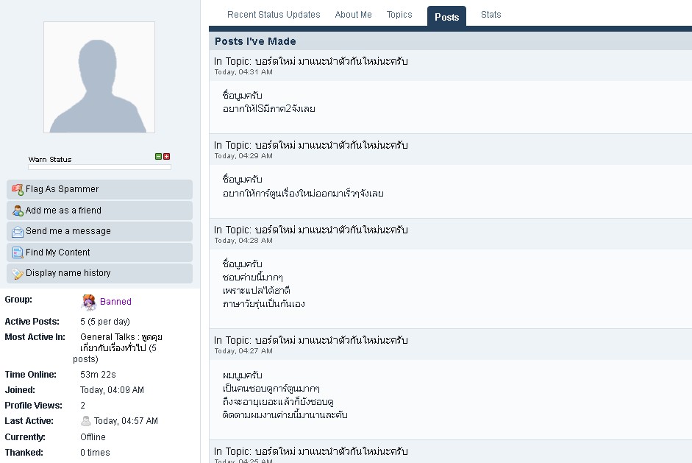This screenshot has height=463, width=692.
Task: Click the green decrease warn level icon
Action: (x=158, y=157)
